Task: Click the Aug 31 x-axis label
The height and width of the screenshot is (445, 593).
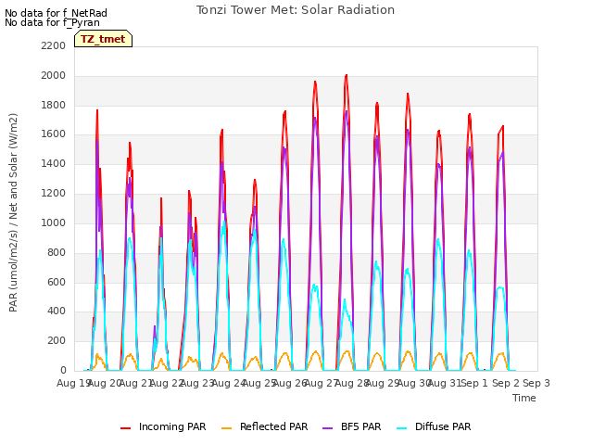Action: tap(445, 383)
